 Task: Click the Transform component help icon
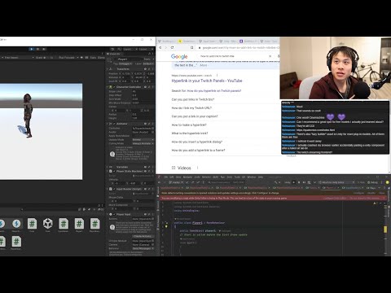(146, 69)
